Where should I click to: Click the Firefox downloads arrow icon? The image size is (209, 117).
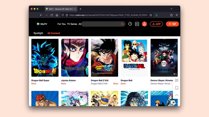click(x=156, y=15)
